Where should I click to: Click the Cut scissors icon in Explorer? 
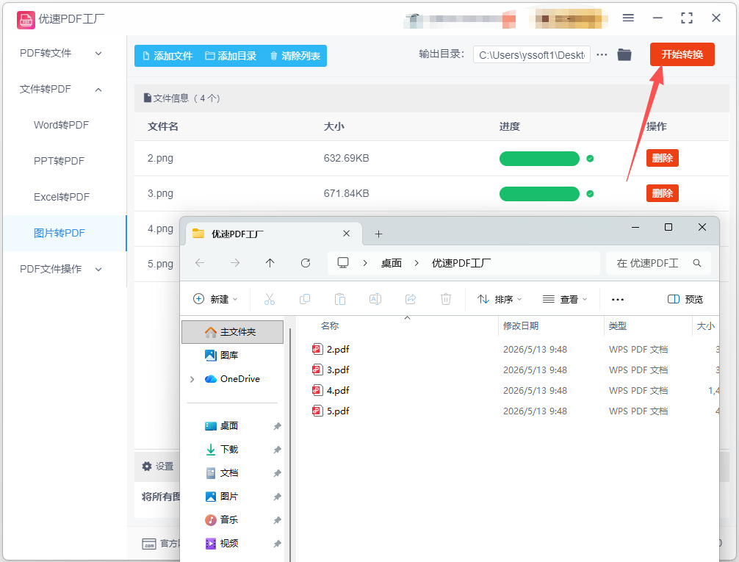269,299
